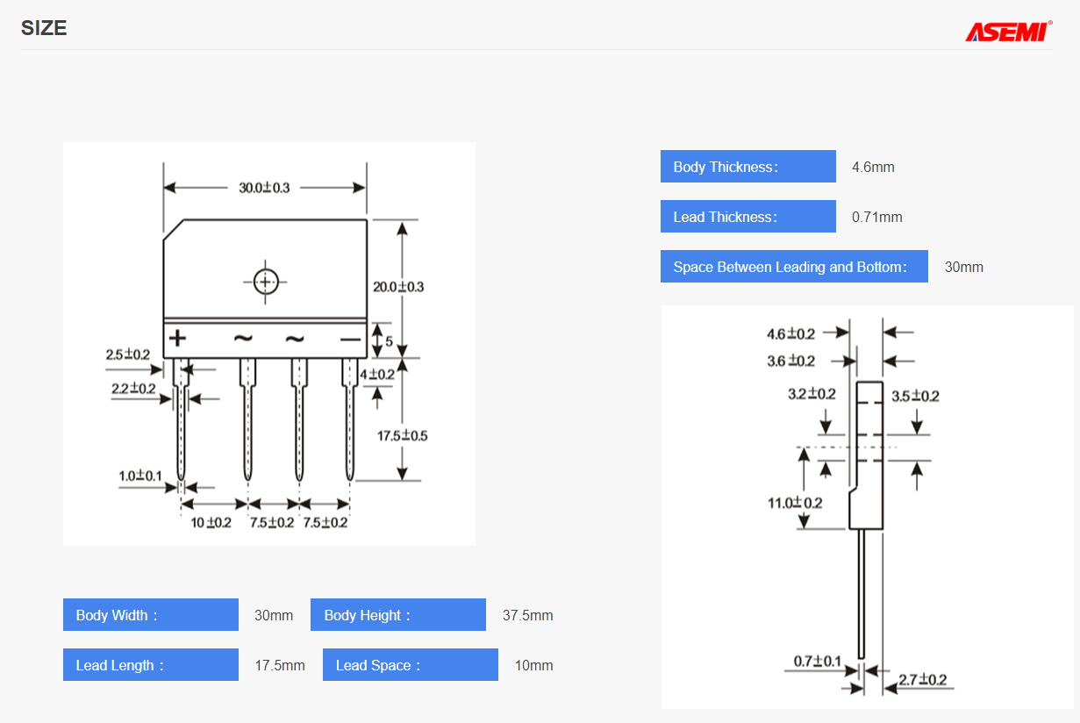Viewport: 1080px width, 723px height.
Task: Click the 3.2±0.2 side-view dimension
Action: click(x=812, y=394)
